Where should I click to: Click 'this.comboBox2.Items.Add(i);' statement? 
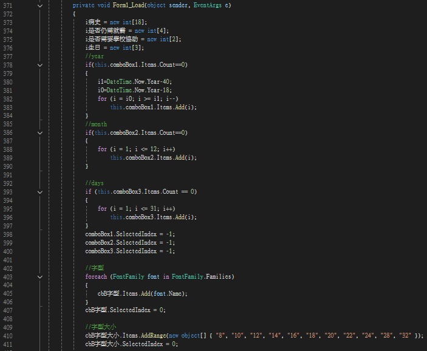coord(154,158)
